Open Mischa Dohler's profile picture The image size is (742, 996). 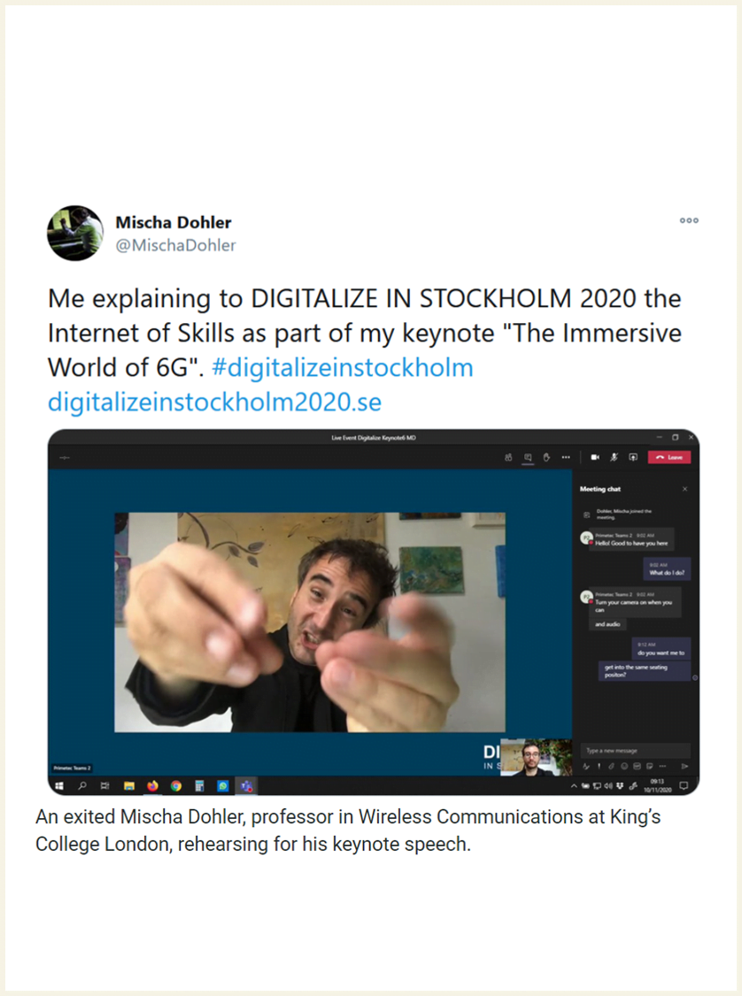coord(75,233)
